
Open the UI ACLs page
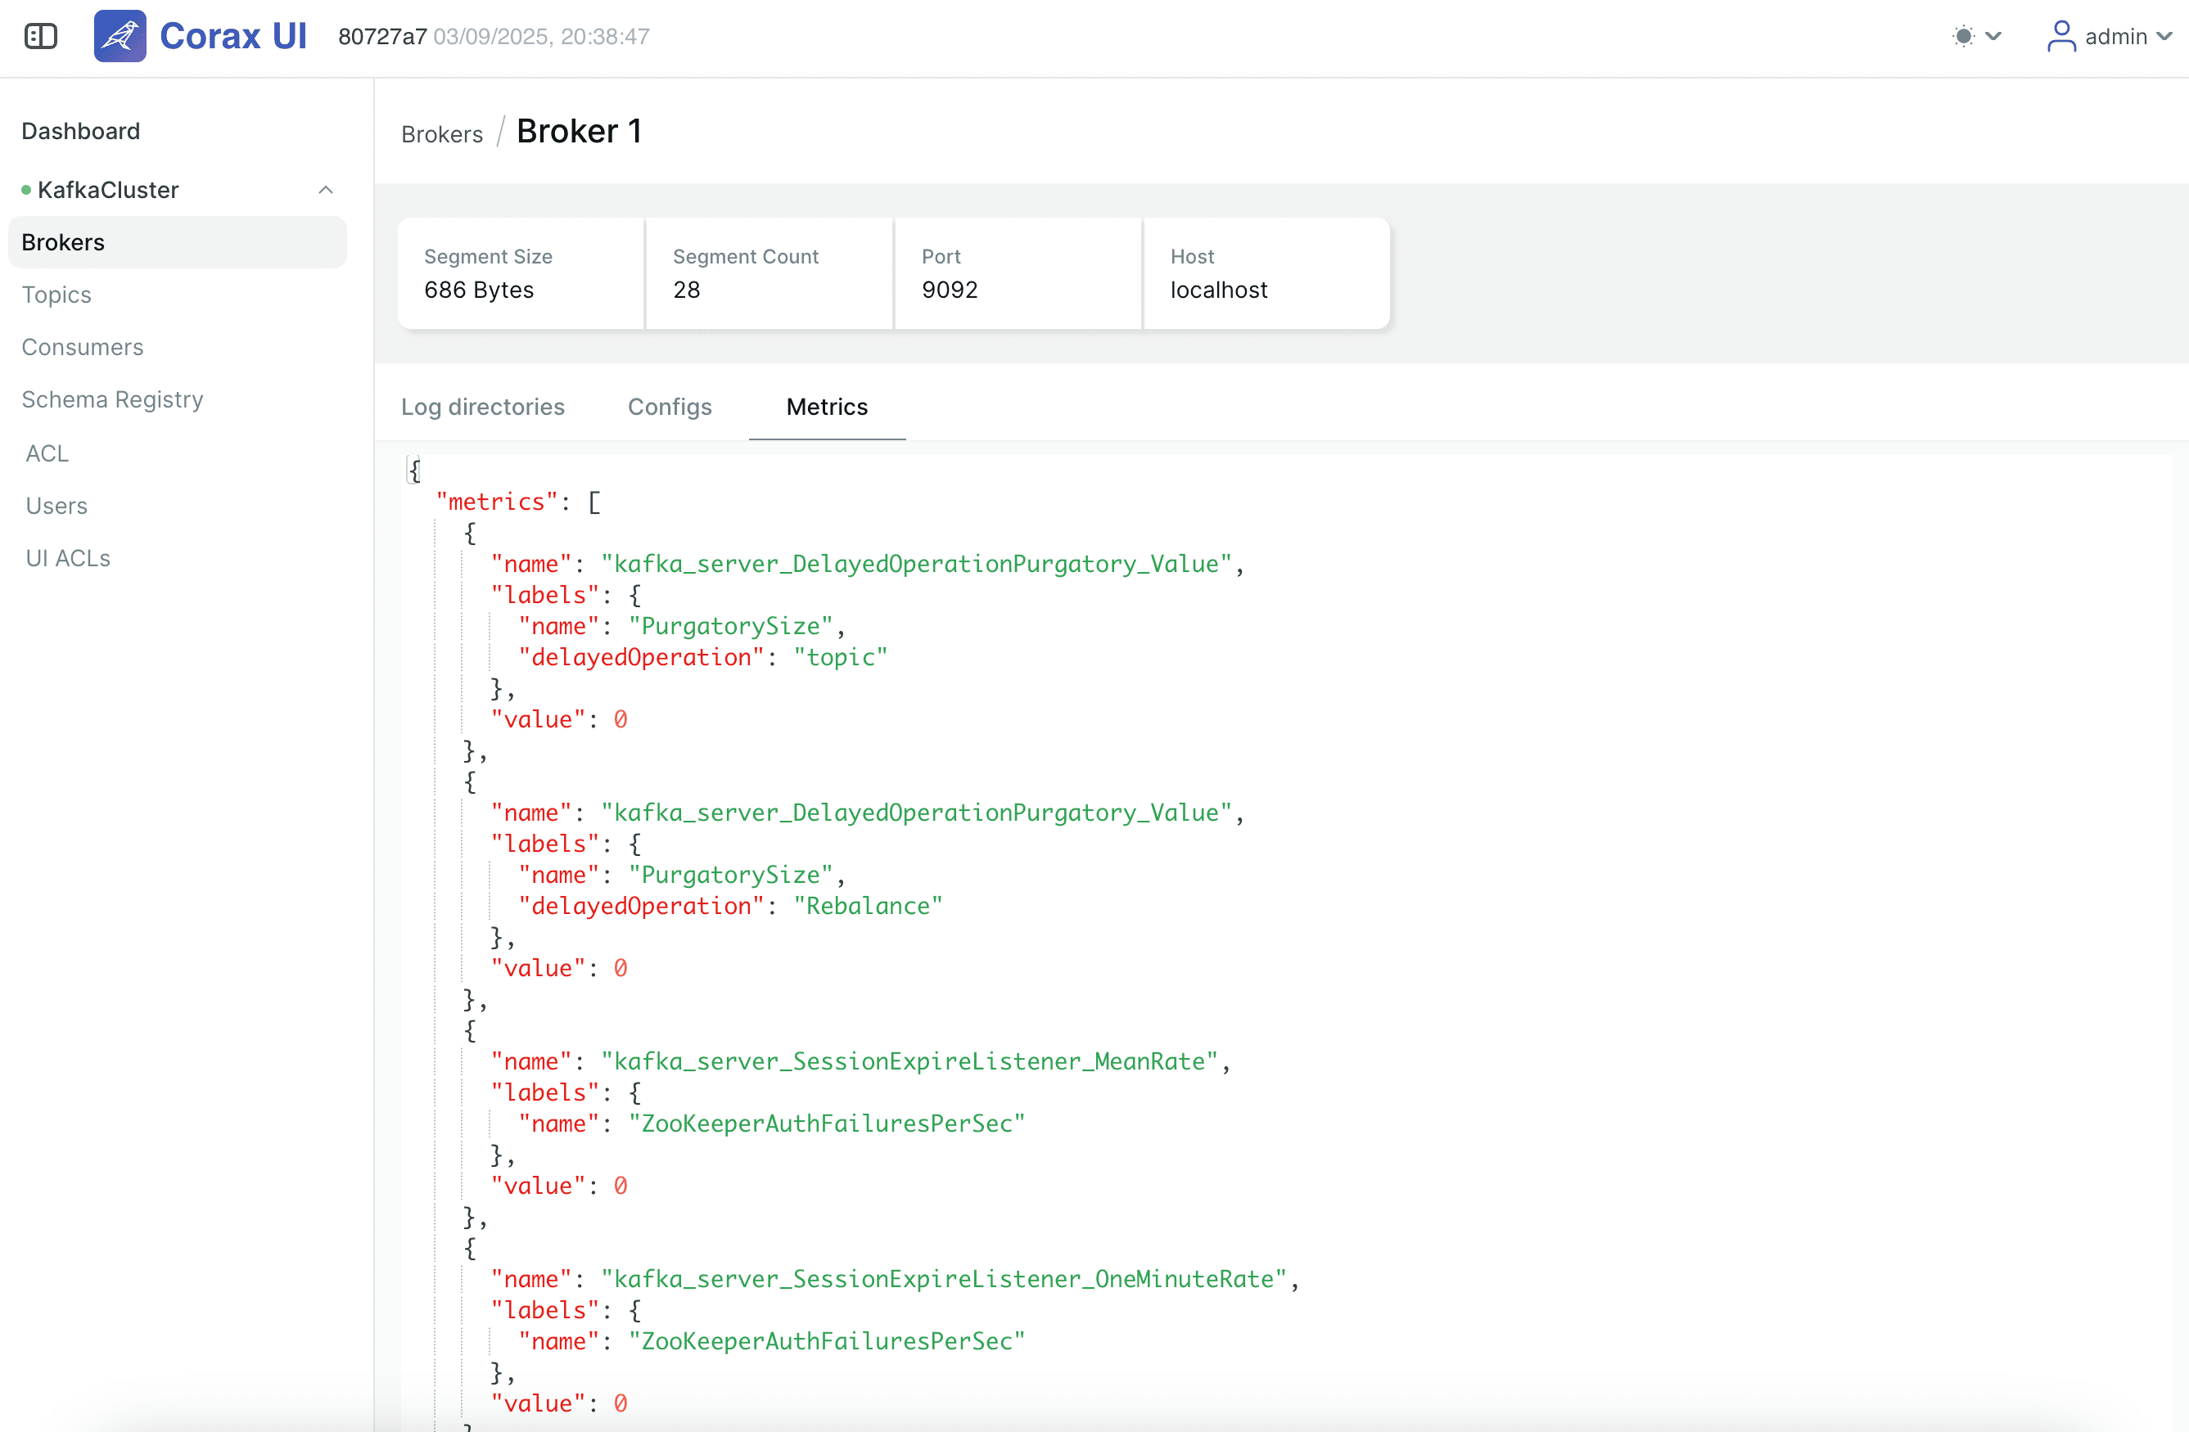tap(68, 558)
